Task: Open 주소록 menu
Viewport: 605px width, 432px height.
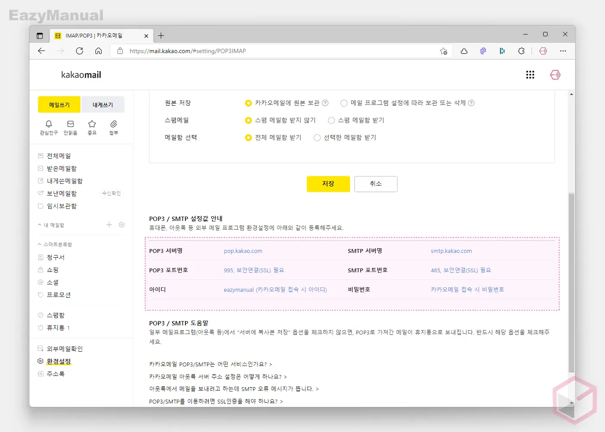Action: click(x=56, y=374)
